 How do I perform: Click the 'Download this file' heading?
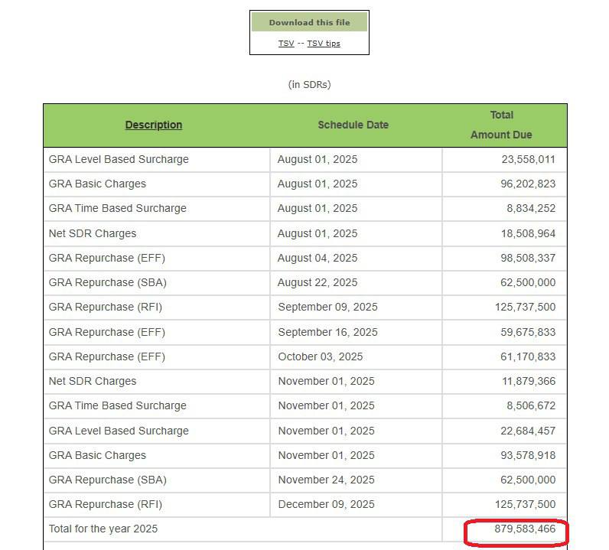pyautogui.click(x=309, y=23)
